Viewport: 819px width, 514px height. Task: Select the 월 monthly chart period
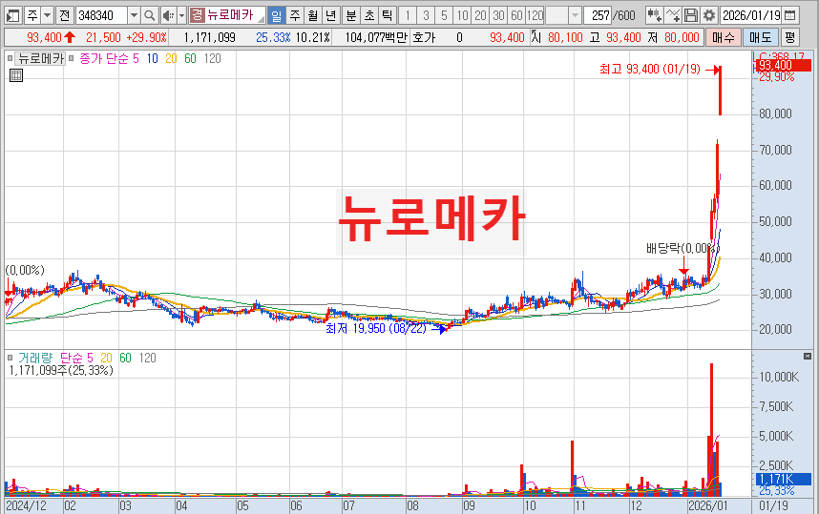click(313, 15)
